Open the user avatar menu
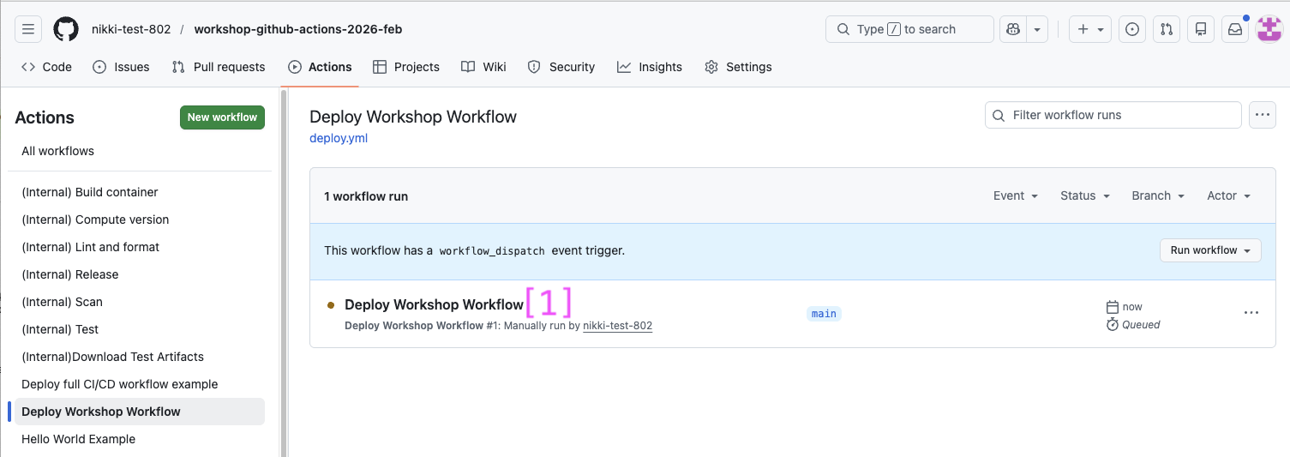Image resolution: width=1290 pixels, height=457 pixels. point(1269,29)
